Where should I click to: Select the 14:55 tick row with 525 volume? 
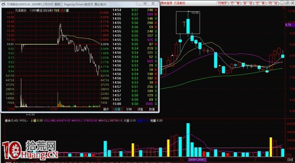pos(135,40)
